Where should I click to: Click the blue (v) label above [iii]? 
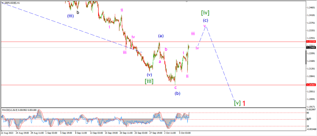click(x=149, y=75)
